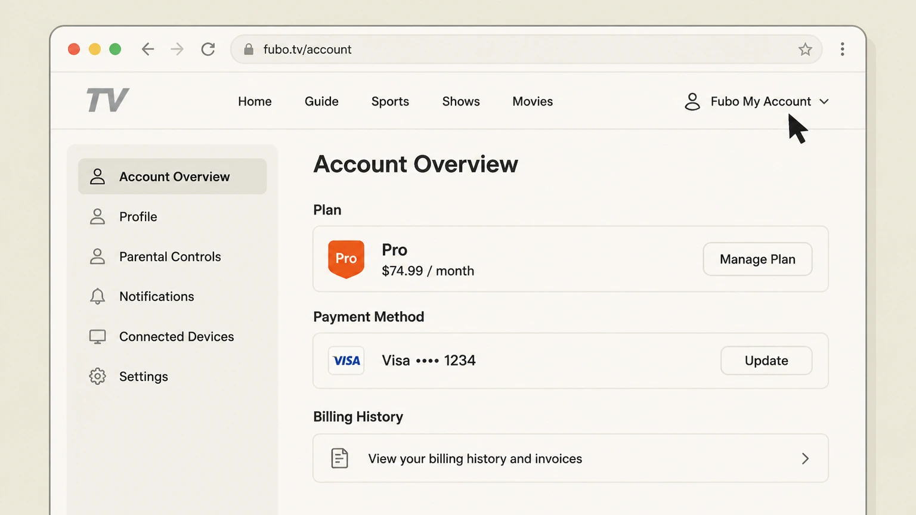
Task: Open the Shows section
Action: point(461,101)
